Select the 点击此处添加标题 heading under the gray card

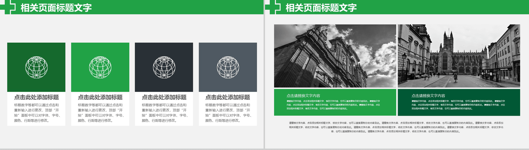coord(228,97)
